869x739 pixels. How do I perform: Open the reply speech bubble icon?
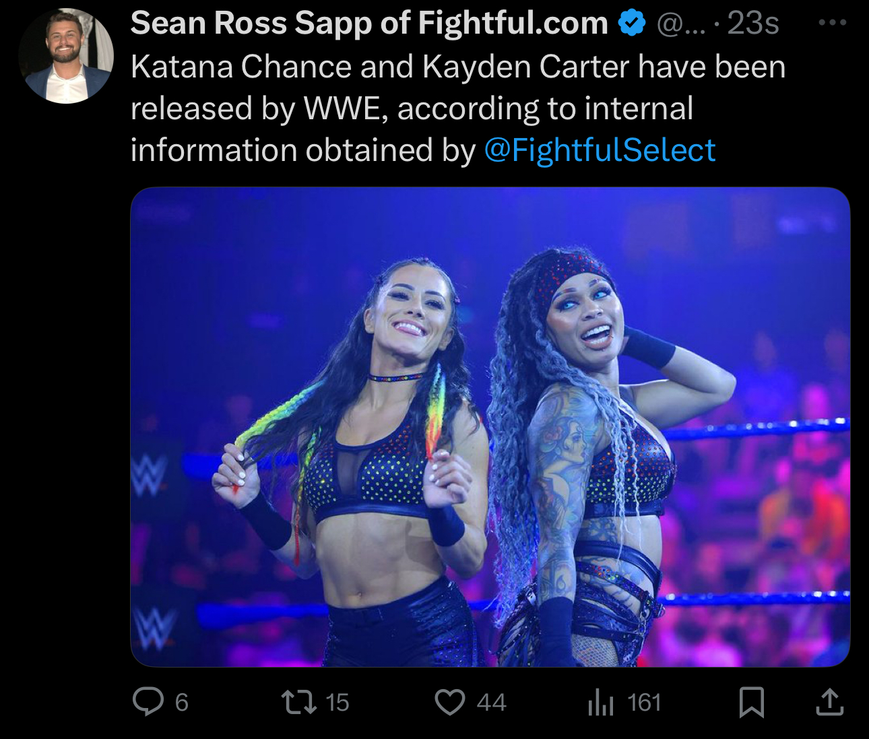pos(148,702)
